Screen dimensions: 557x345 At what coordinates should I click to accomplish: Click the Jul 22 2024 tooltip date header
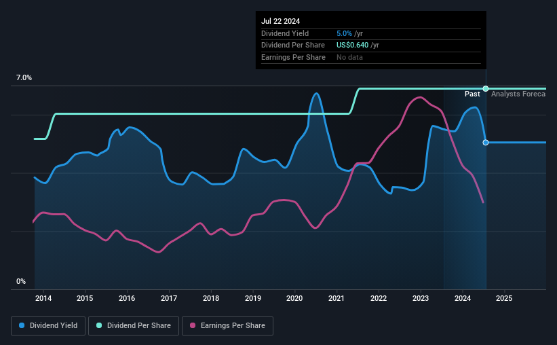281,21
